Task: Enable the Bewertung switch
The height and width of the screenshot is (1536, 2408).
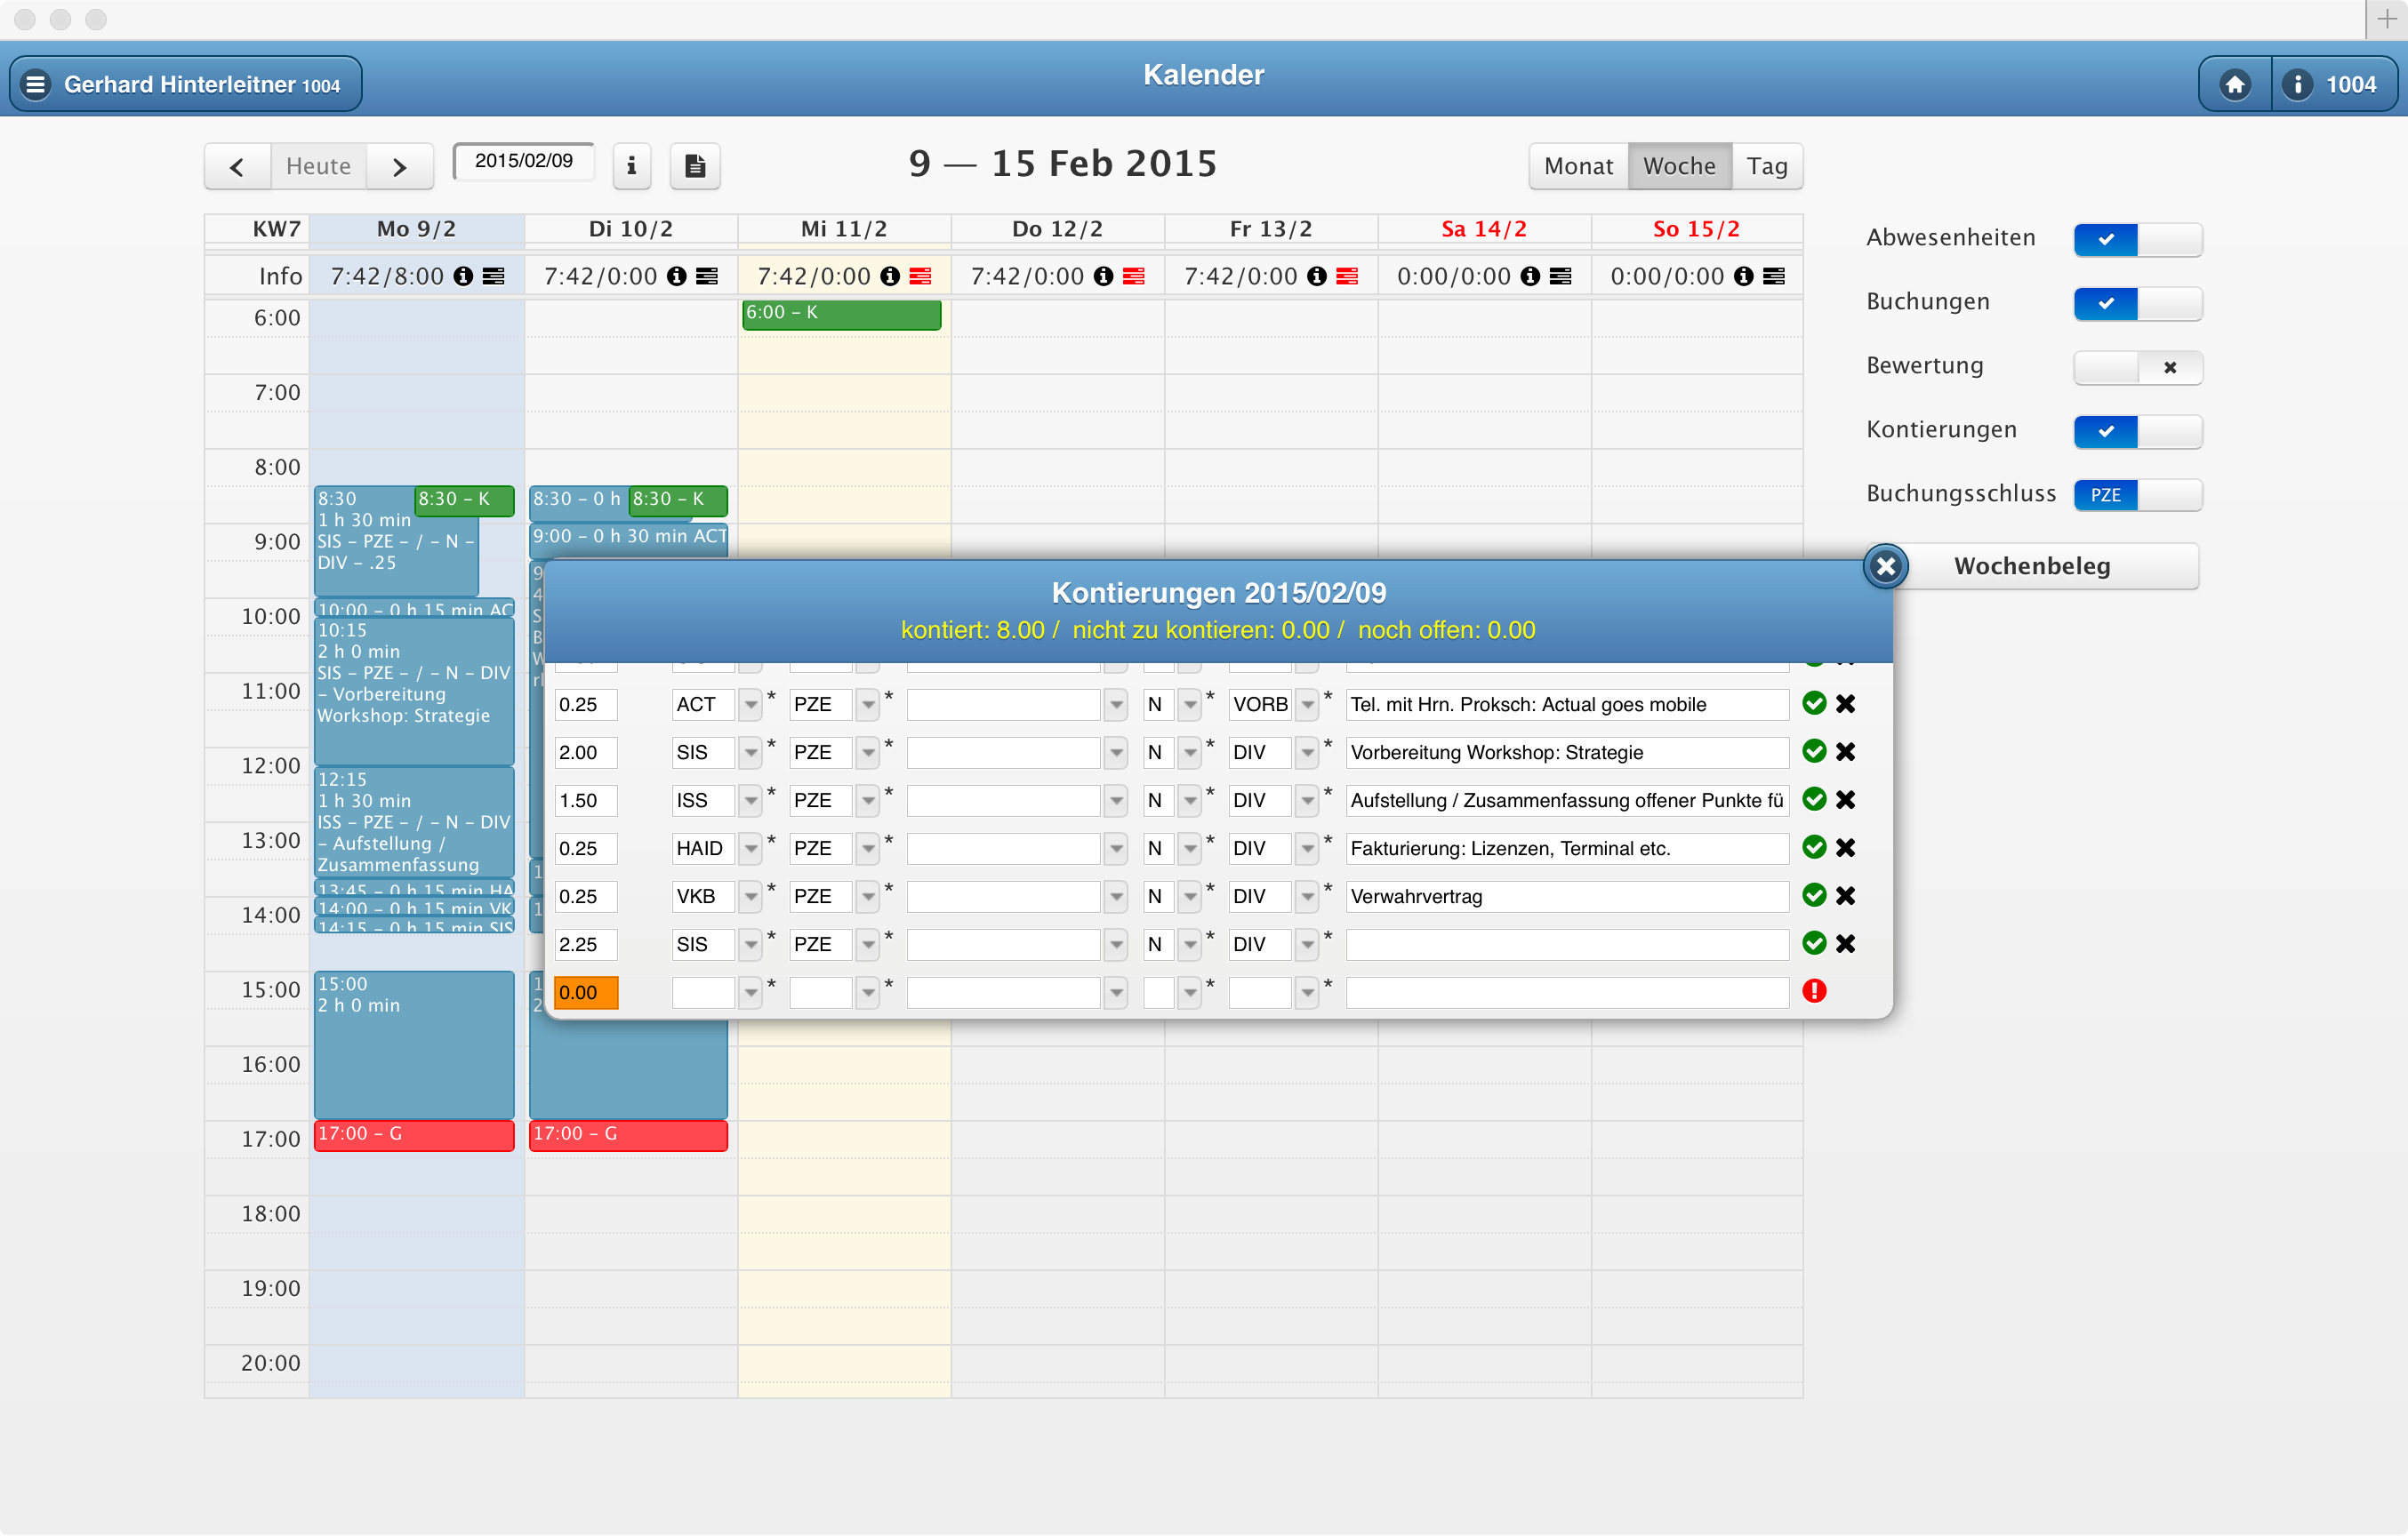Action: pos(2137,368)
